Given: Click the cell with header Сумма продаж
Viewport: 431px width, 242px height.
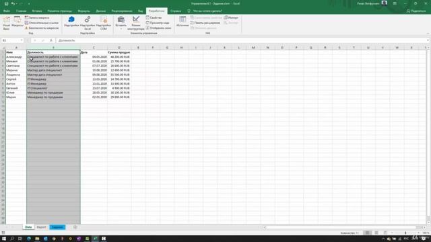Looking at the screenshot, I should pos(119,52).
